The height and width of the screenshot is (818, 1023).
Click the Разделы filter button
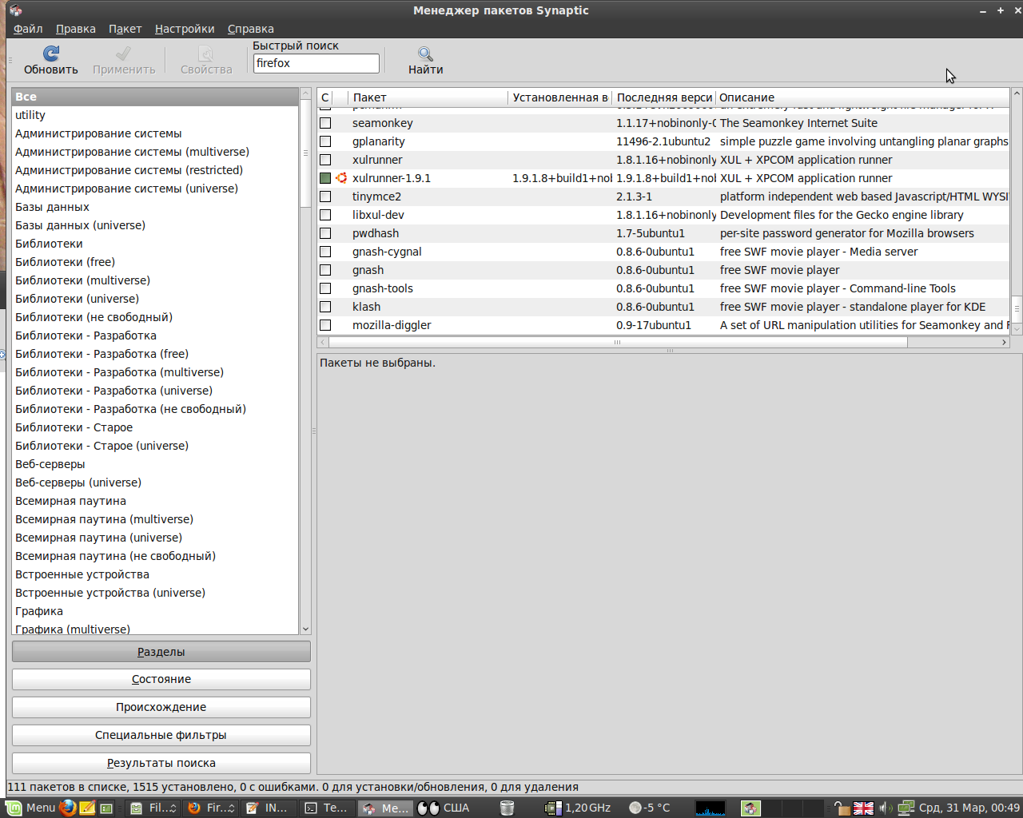161,652
